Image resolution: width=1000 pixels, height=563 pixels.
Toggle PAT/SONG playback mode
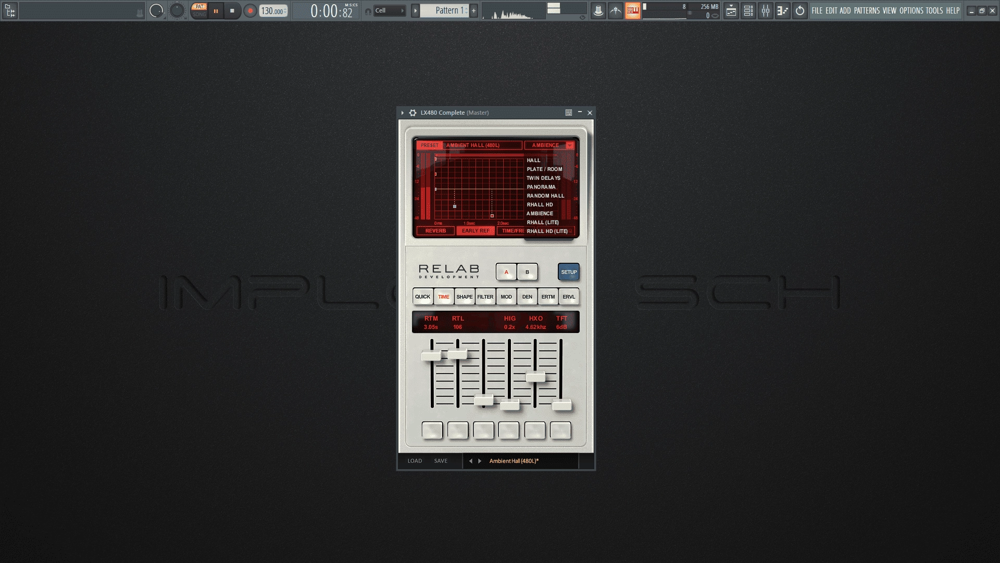click(x=199, y=10)
